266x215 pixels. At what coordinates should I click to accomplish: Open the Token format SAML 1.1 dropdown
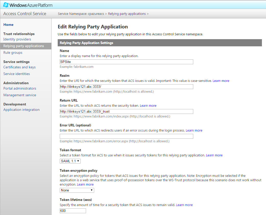(x=70, y=161)
